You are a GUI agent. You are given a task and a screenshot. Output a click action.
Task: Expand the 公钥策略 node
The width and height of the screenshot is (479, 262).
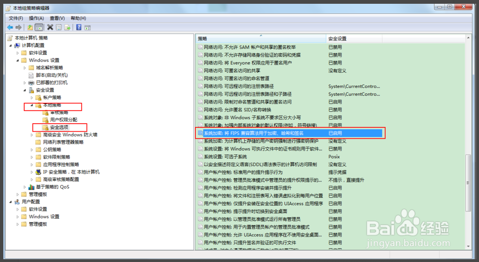[x=32, y=150]
